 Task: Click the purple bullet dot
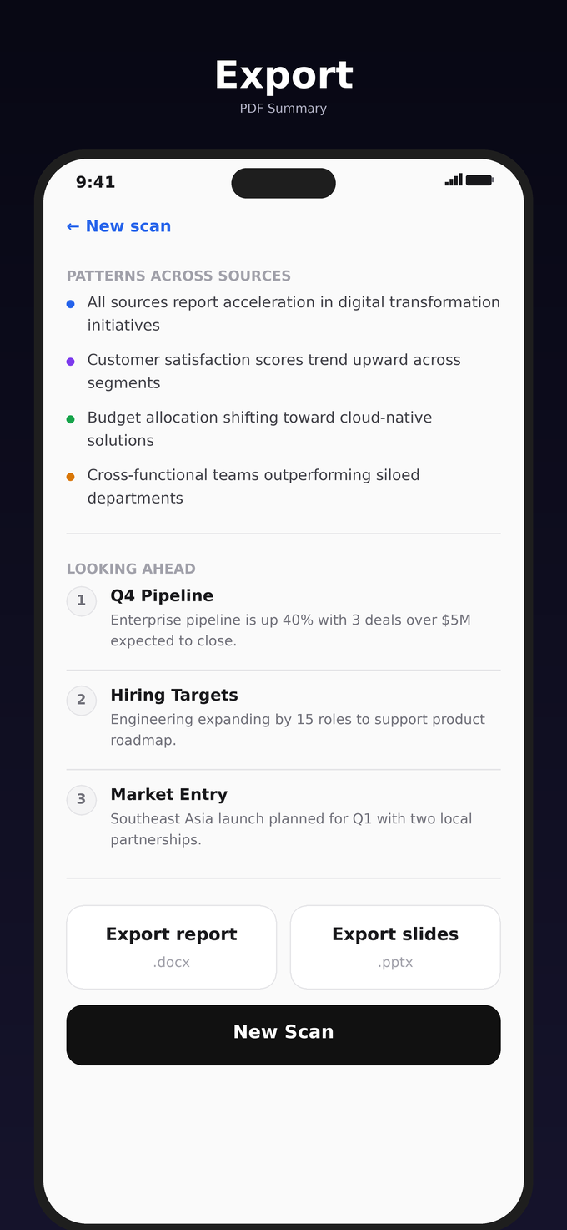click(x=71, y=362)
